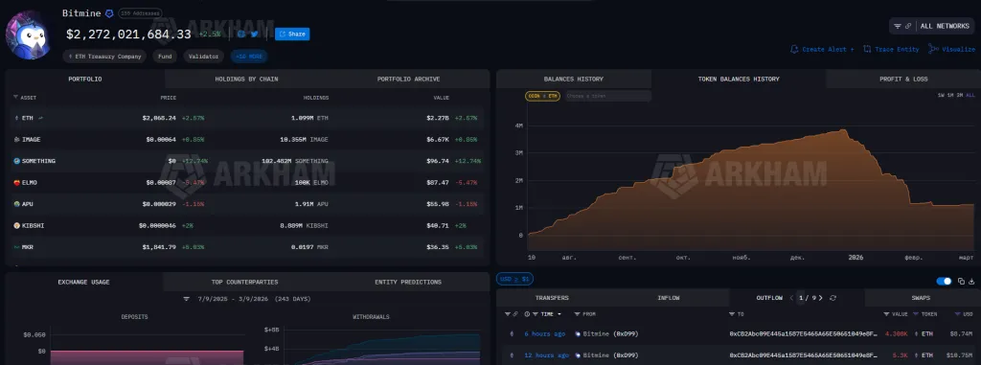Expand the +10 MORE tags pill
The image size is (981, 365).
pos(249,57)
